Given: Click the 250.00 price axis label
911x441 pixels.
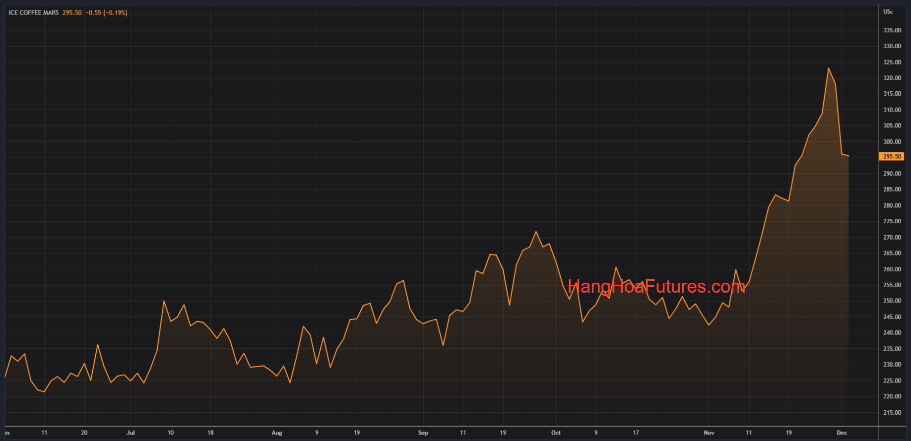Looking at the screenshot, I should pos(892,301).
